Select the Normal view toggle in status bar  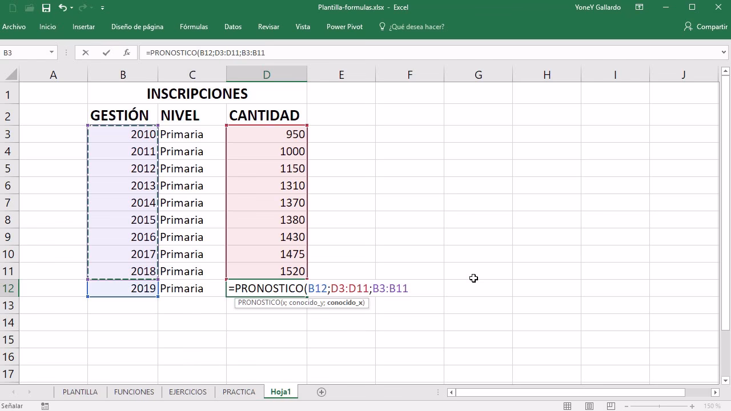[567, 406]
